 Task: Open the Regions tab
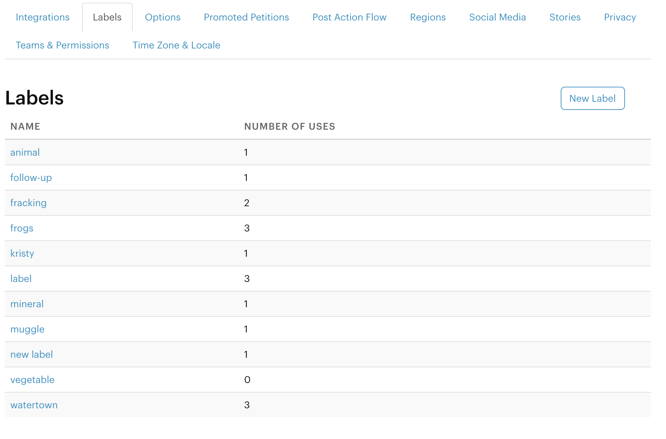coord(428,17)
